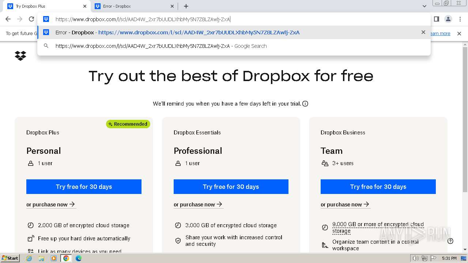Image resolution: width=468 pixels, height=263 pixels.
Task: Start Team plan free 30-day trial
Action: [378, 187]
